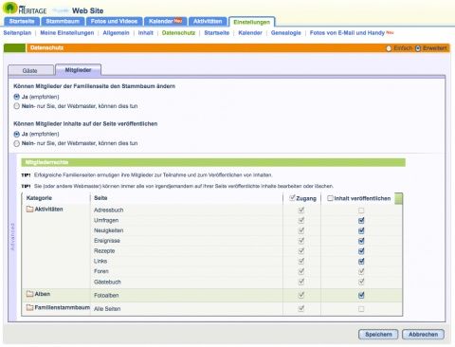Click the Mitgliederrechte section header

tap(213, 162)
